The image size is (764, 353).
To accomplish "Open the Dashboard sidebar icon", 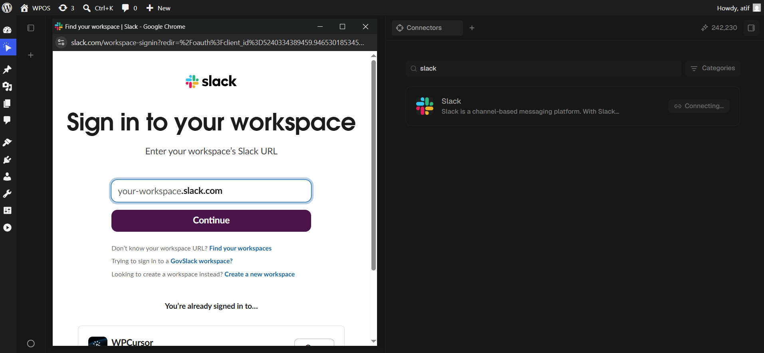I will point(7,30).
